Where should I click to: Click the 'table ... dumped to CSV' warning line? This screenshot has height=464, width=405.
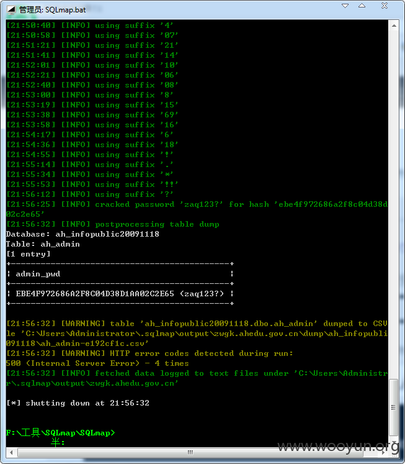point(197,324)
